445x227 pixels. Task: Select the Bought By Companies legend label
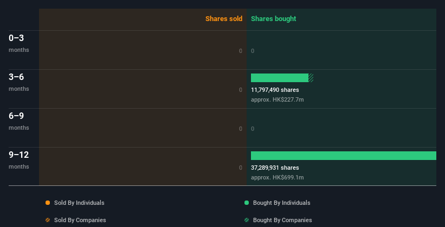click(282, 220)
